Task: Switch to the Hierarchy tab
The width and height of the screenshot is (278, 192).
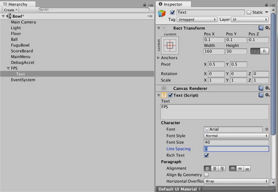Action: tap(18, 4)
